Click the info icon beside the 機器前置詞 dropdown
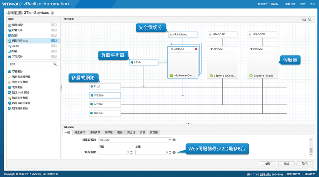 point(174,140)
